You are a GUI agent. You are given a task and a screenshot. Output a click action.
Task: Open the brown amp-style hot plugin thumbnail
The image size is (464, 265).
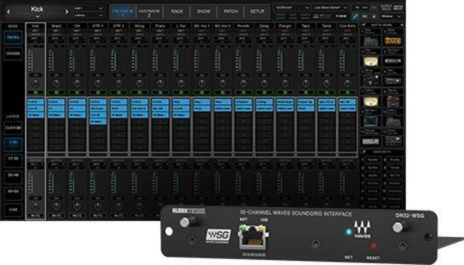(x=393, y=102)
